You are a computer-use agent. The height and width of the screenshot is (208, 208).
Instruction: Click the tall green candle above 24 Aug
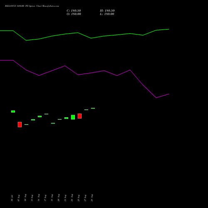(x=73, y=117)
